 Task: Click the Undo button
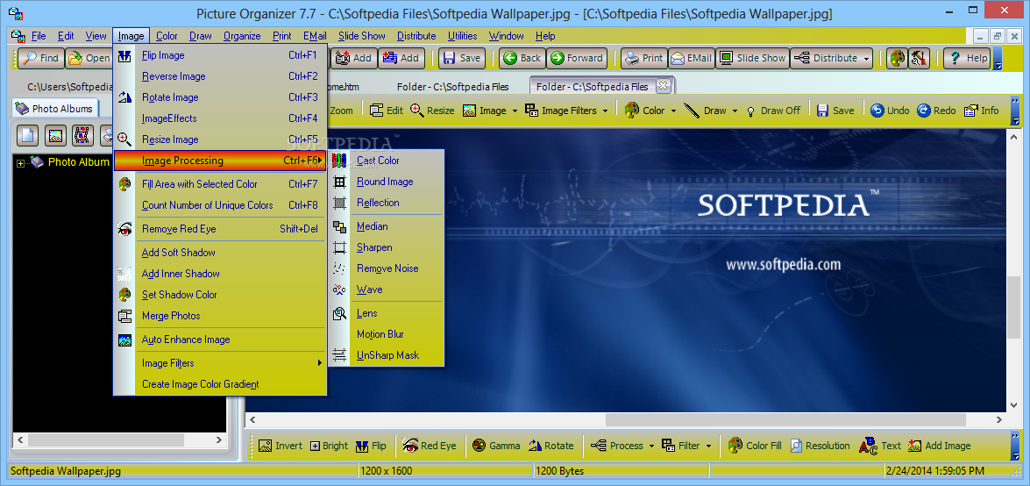pos(890,111)
